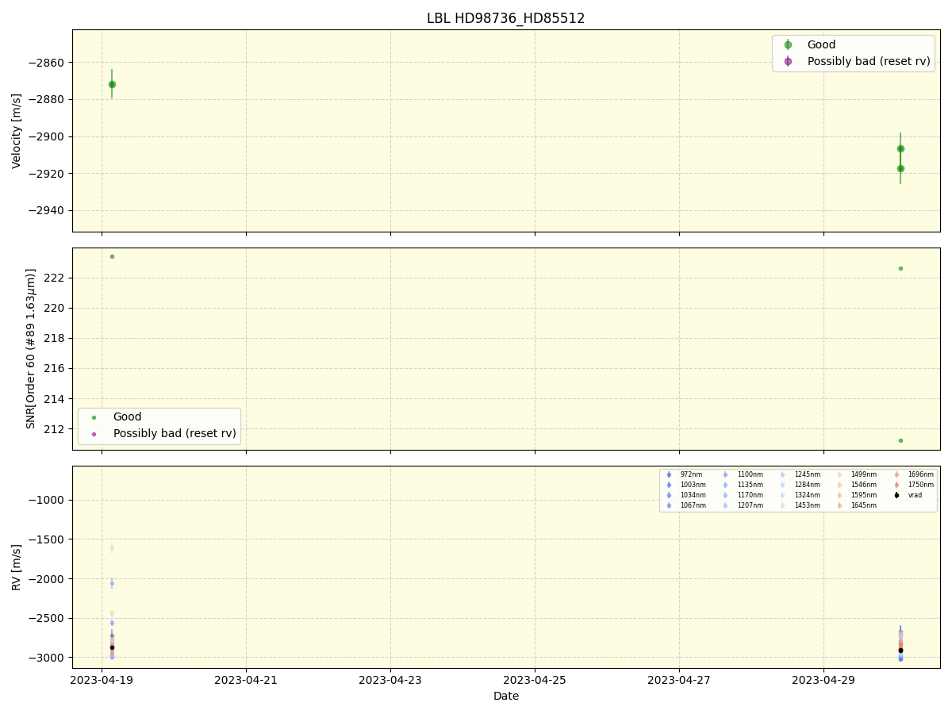This screenshot has width=952, height=714.
Task: Select the 1645nm legend marker
Action: click(x=839, y=505)
